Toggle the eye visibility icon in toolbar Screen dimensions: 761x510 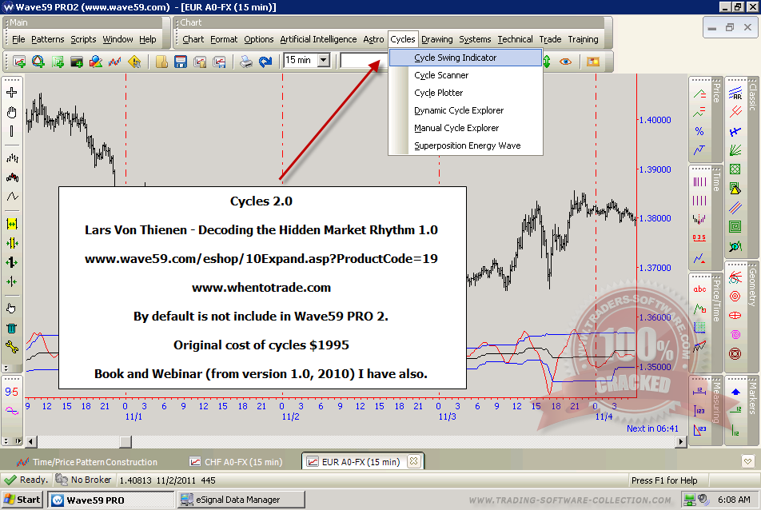click(x=566, y=62)
